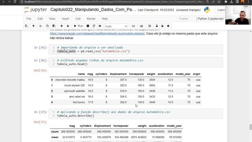The width and height of the screenshot is (252, 142).
Task: Click the closed padlock toolbar icon
Action: (x=162, y=26)
